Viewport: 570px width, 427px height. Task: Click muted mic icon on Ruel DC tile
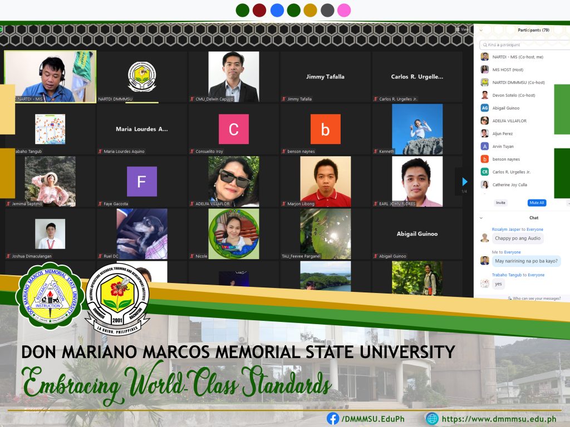100,256
